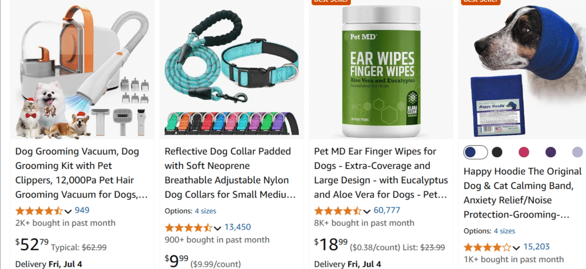Open the Dog Grooming Vacuum product image
The height and width of the screenshot is (269, 586).
point(82,69)
